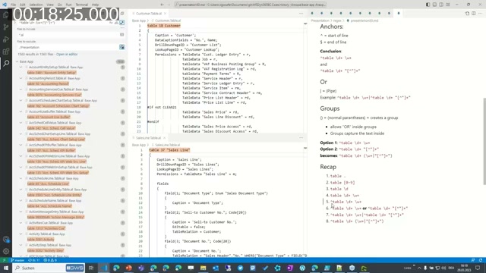Click errors and warnings in status bar
The image size is (486, 273).
(x=49, y=260)
